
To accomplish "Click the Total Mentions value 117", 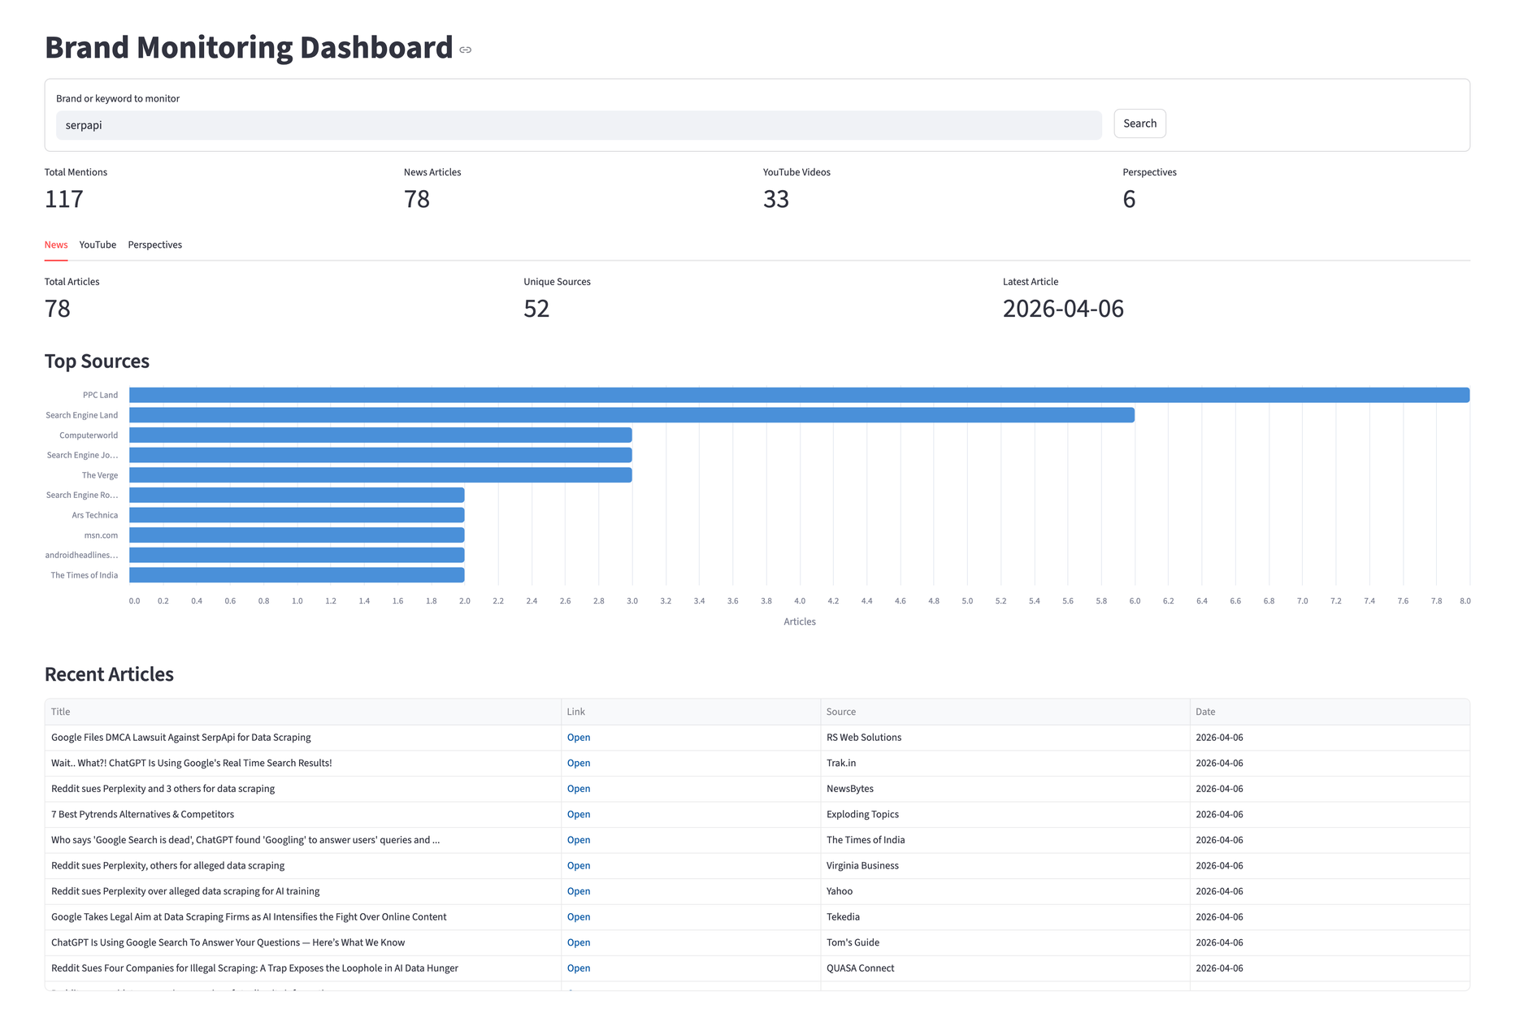I will point(64,199).
